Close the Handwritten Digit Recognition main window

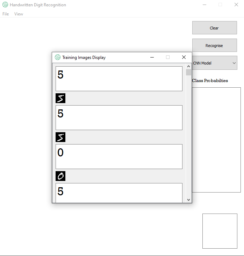click(236, 5)
